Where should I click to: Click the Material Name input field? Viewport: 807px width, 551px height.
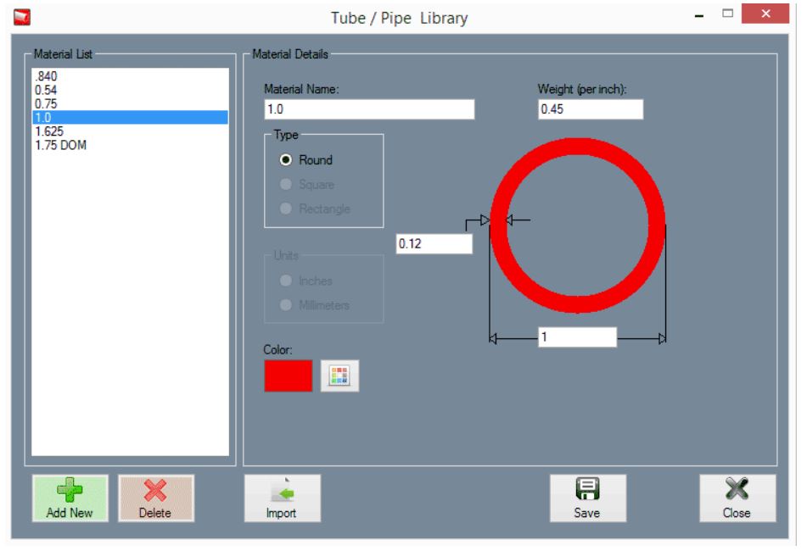click(x=369, y=109)
